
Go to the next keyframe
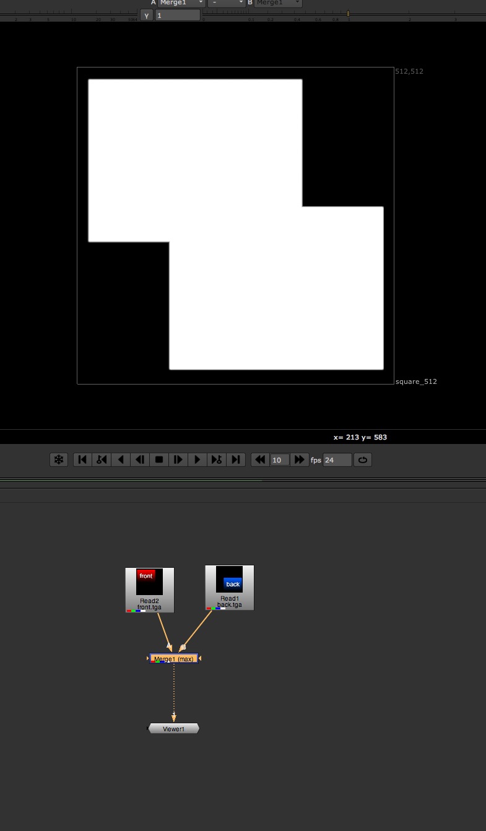point(217,459)
